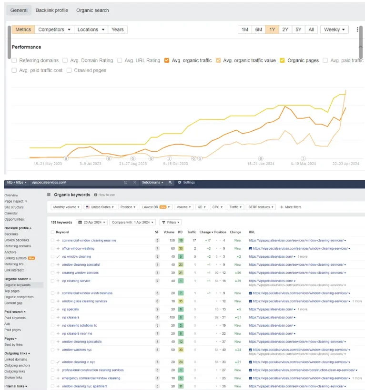
Task: Open the Monthly volume filter dropdown
Action: (66, 207)
